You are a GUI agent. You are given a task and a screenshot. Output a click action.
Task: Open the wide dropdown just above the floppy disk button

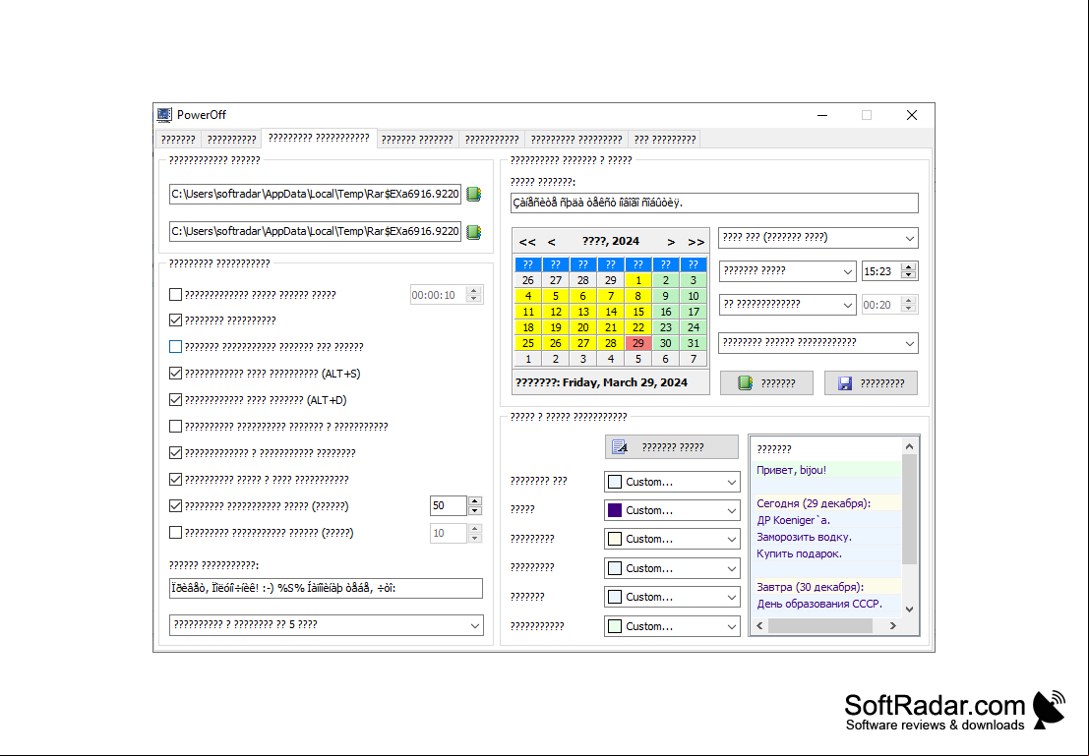tap(818, 343)
